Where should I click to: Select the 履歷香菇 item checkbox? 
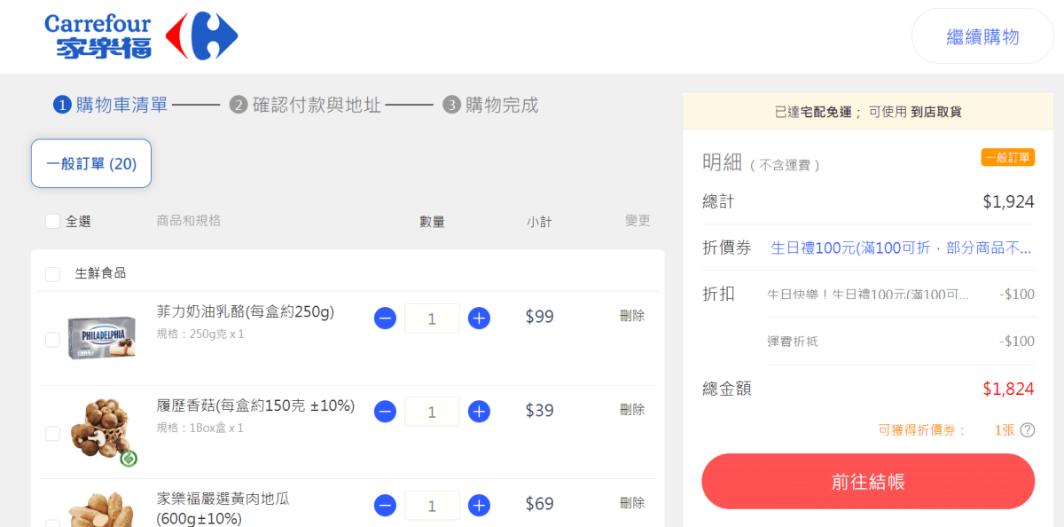(x=52, y=433)
